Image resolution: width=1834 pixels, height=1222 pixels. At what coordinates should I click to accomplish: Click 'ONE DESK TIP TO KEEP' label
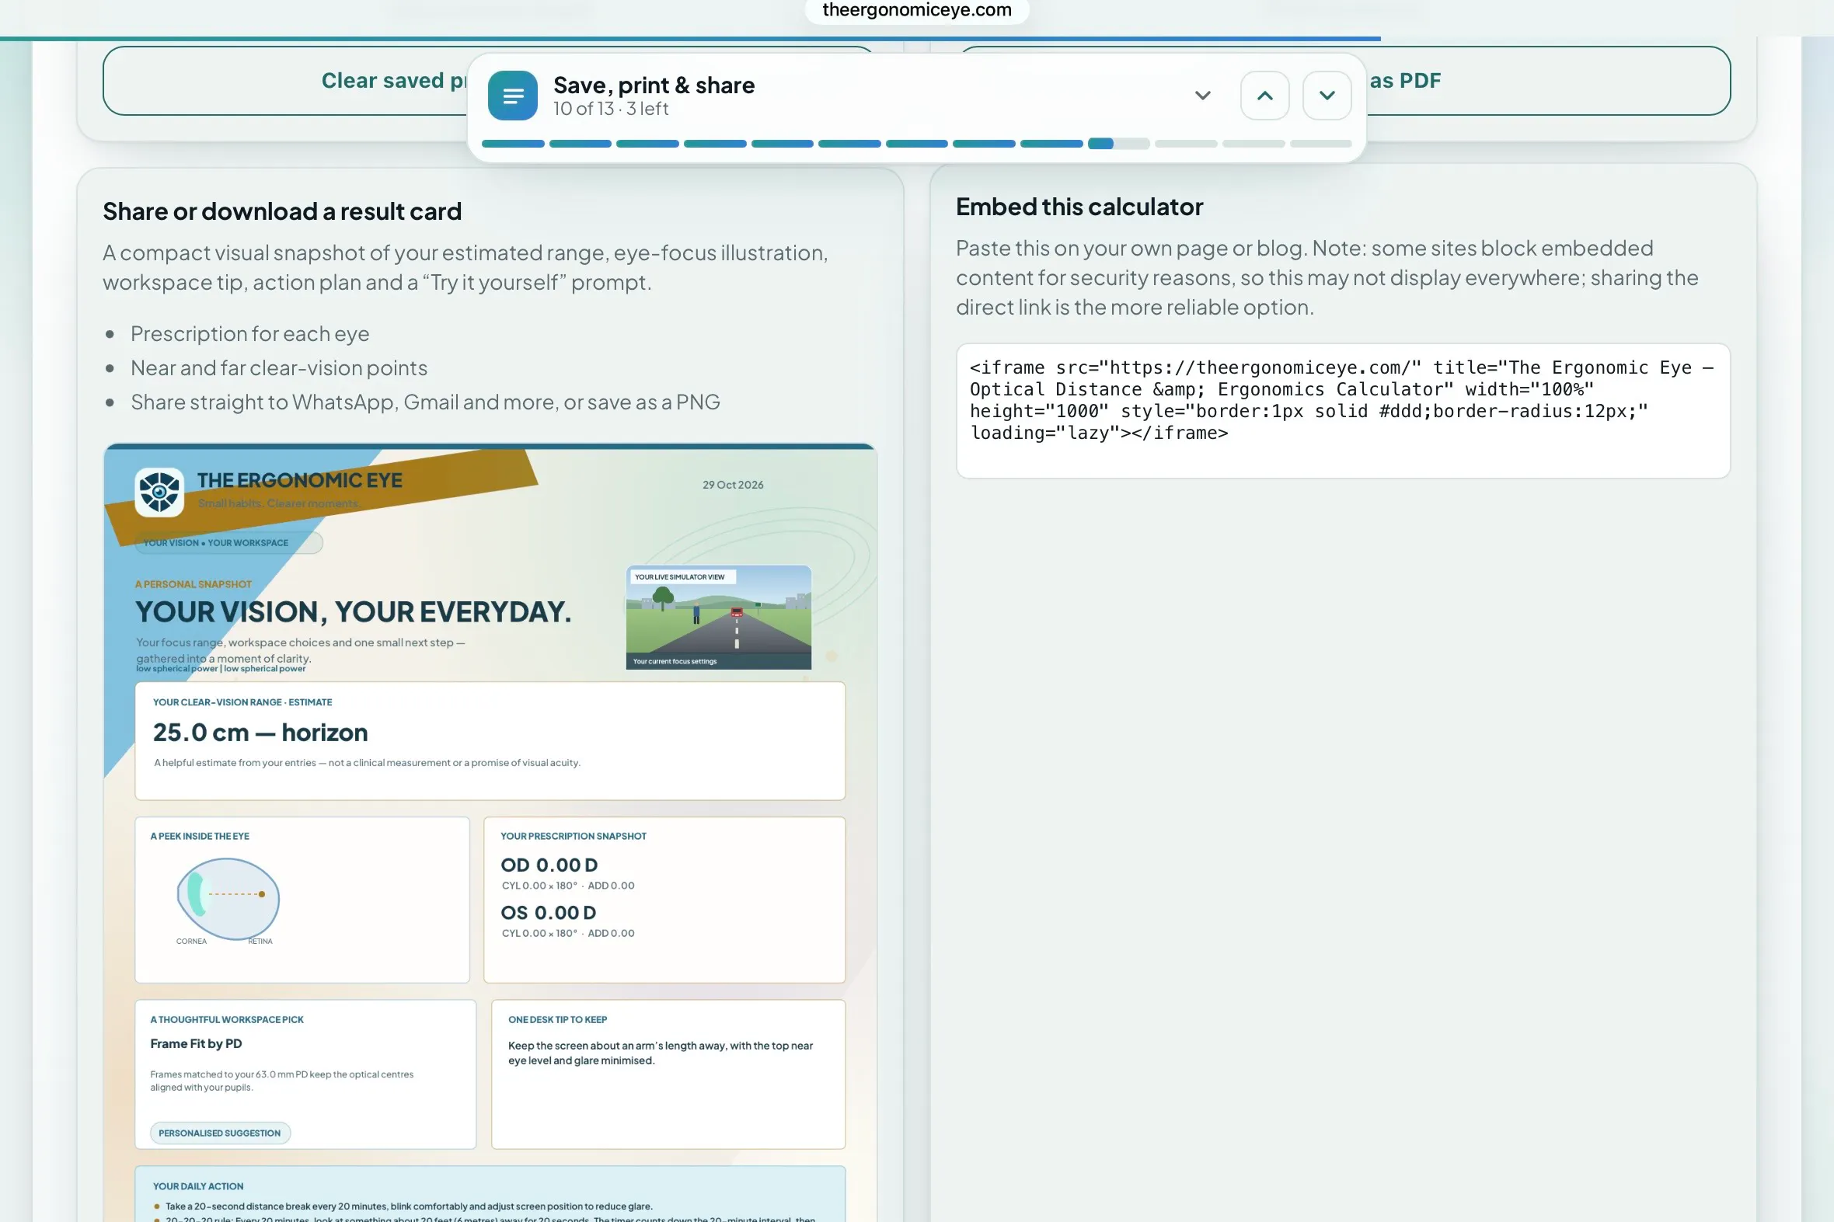[557, 1018]
